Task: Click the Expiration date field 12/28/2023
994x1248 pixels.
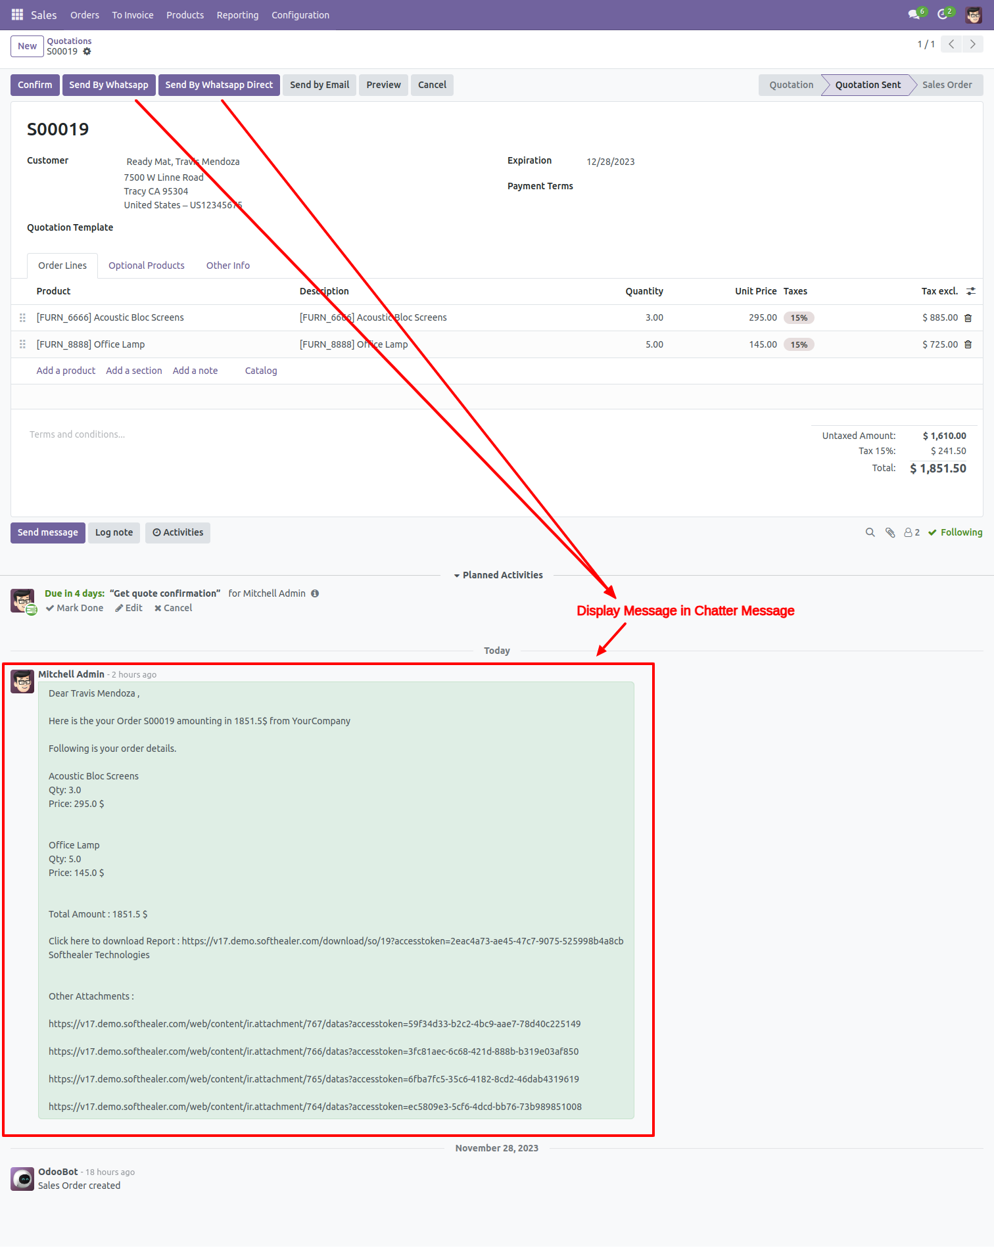Action: 611,162
